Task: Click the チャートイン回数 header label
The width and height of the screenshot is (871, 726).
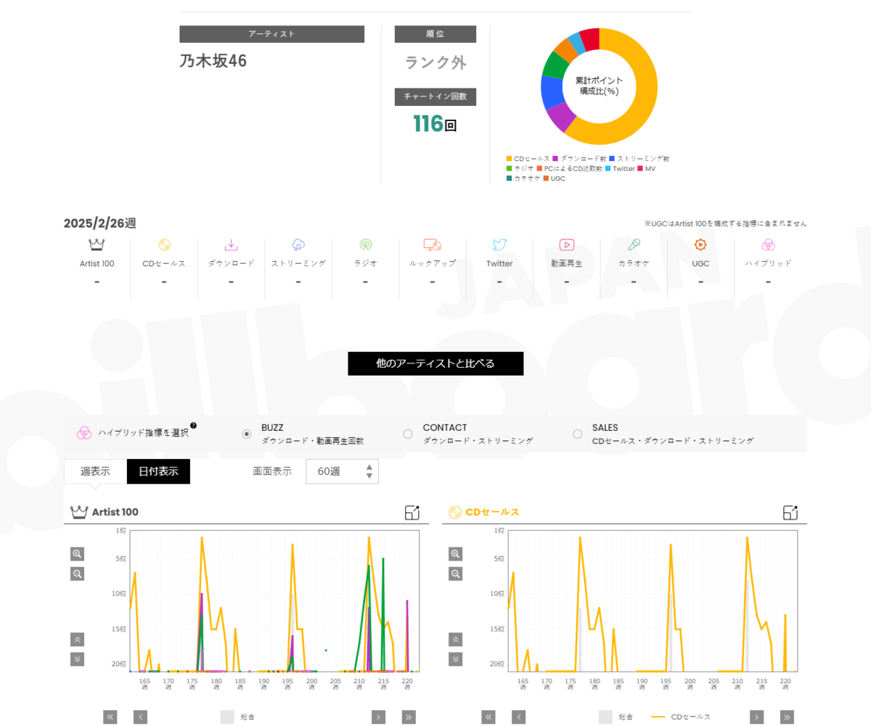Action: click(x=435, y=96)
